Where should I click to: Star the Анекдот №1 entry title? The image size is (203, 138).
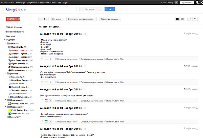click(85, 34)
